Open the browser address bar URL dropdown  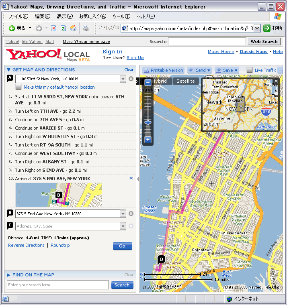point(257,28)
